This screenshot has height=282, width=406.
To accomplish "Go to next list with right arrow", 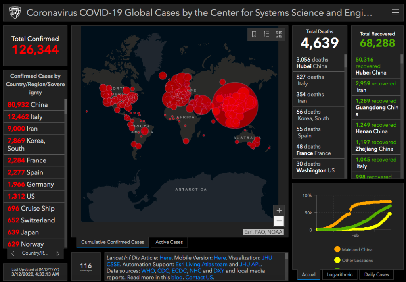I will pos(58,253).
